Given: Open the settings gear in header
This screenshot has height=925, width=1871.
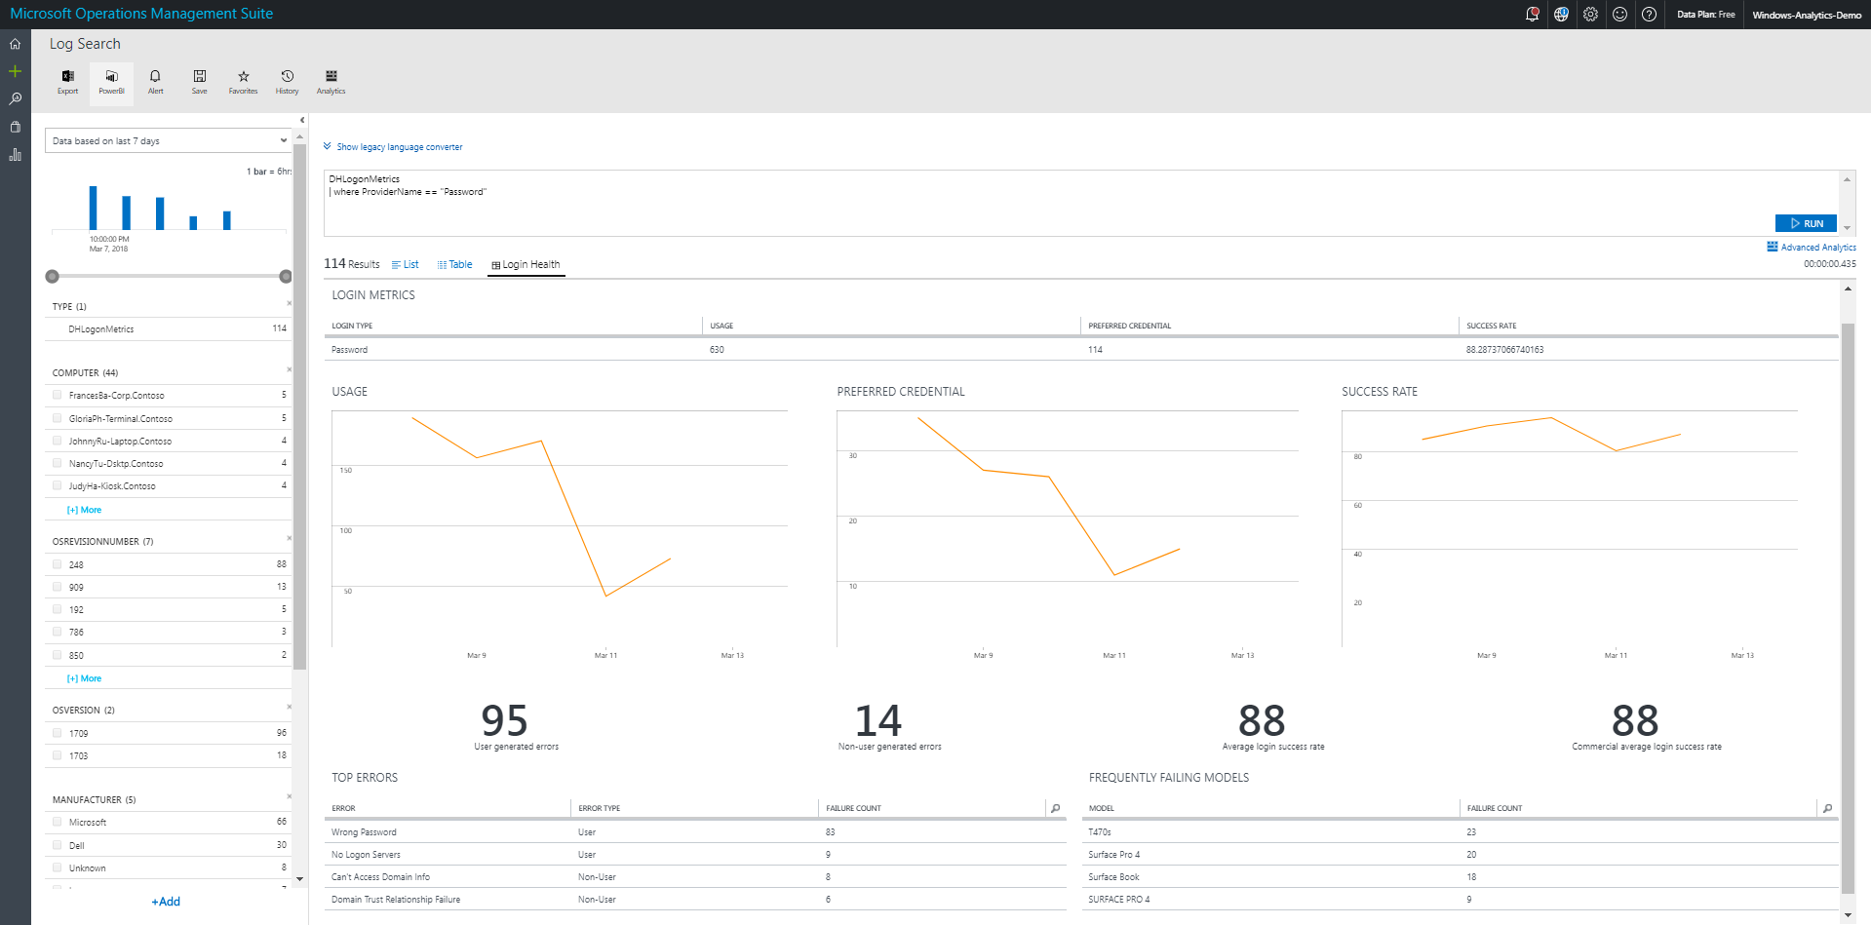Looking at the screenshot, I should [1590, 15].
